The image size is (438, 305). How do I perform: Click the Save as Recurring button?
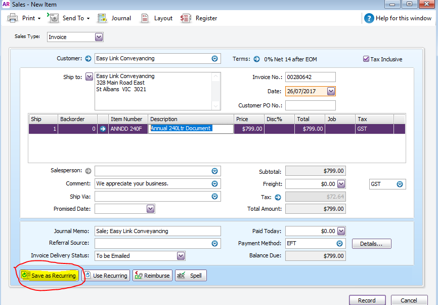click(x=49, y=275)
